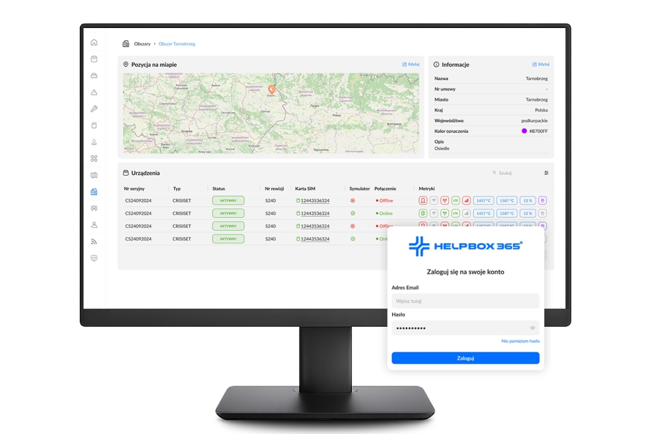Open the RSS feed icon in sidebar
651x434 pixels.
tap(94, 241)
